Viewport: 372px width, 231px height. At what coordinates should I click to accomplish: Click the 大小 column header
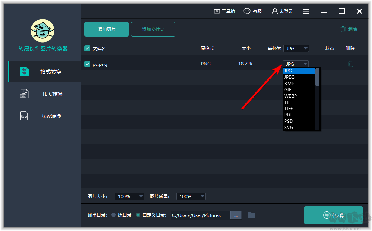246,48
